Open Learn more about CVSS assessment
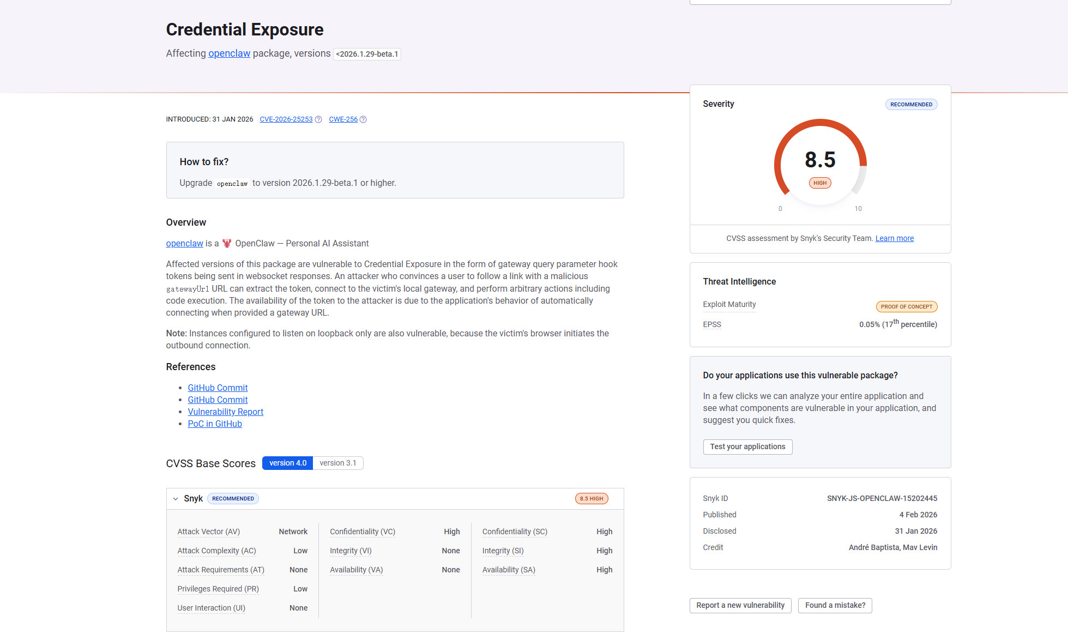1068x634 pixels. (x=894, y=238)
